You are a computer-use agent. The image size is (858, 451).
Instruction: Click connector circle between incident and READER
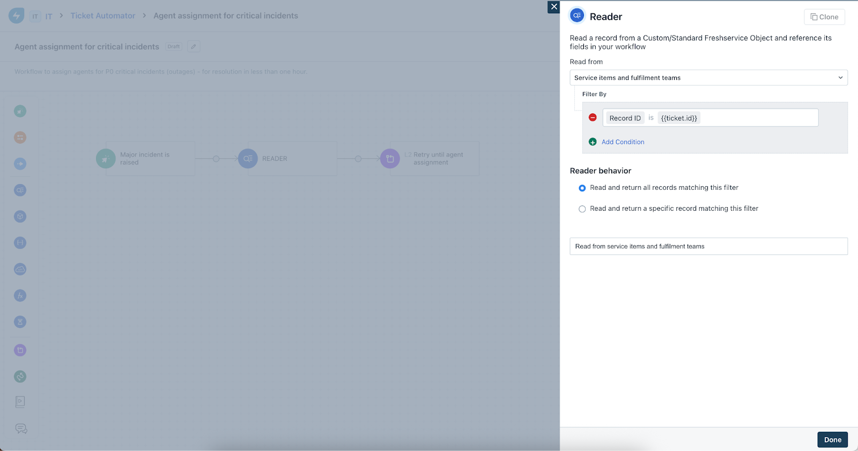coord(216,159)
